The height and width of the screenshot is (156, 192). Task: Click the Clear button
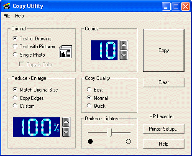164,82
